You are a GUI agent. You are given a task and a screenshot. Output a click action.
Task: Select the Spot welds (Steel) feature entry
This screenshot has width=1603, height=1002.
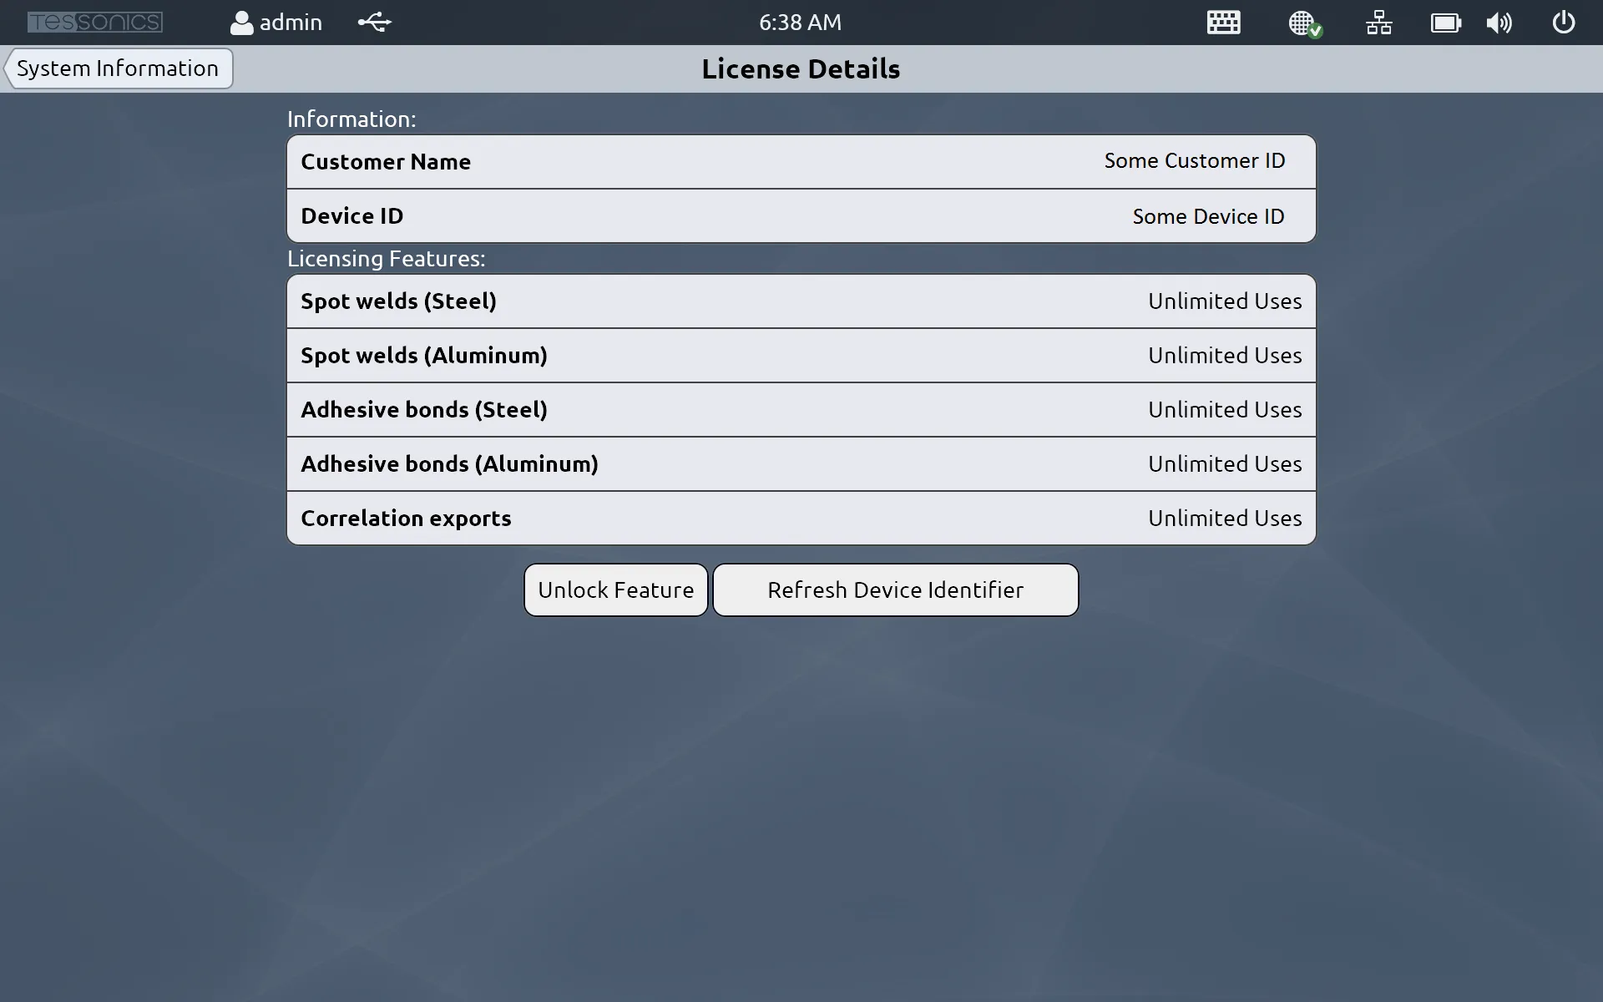800,301
